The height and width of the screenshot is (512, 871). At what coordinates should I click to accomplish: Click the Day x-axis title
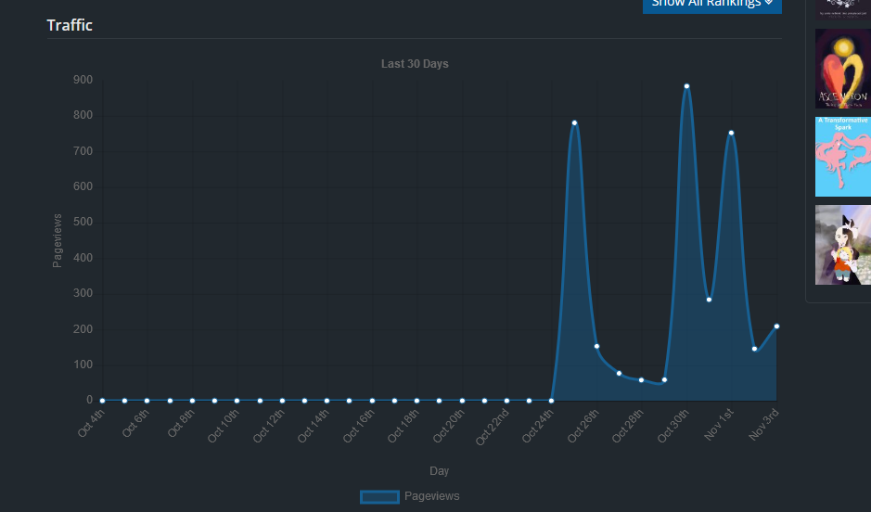pos(439,471)
